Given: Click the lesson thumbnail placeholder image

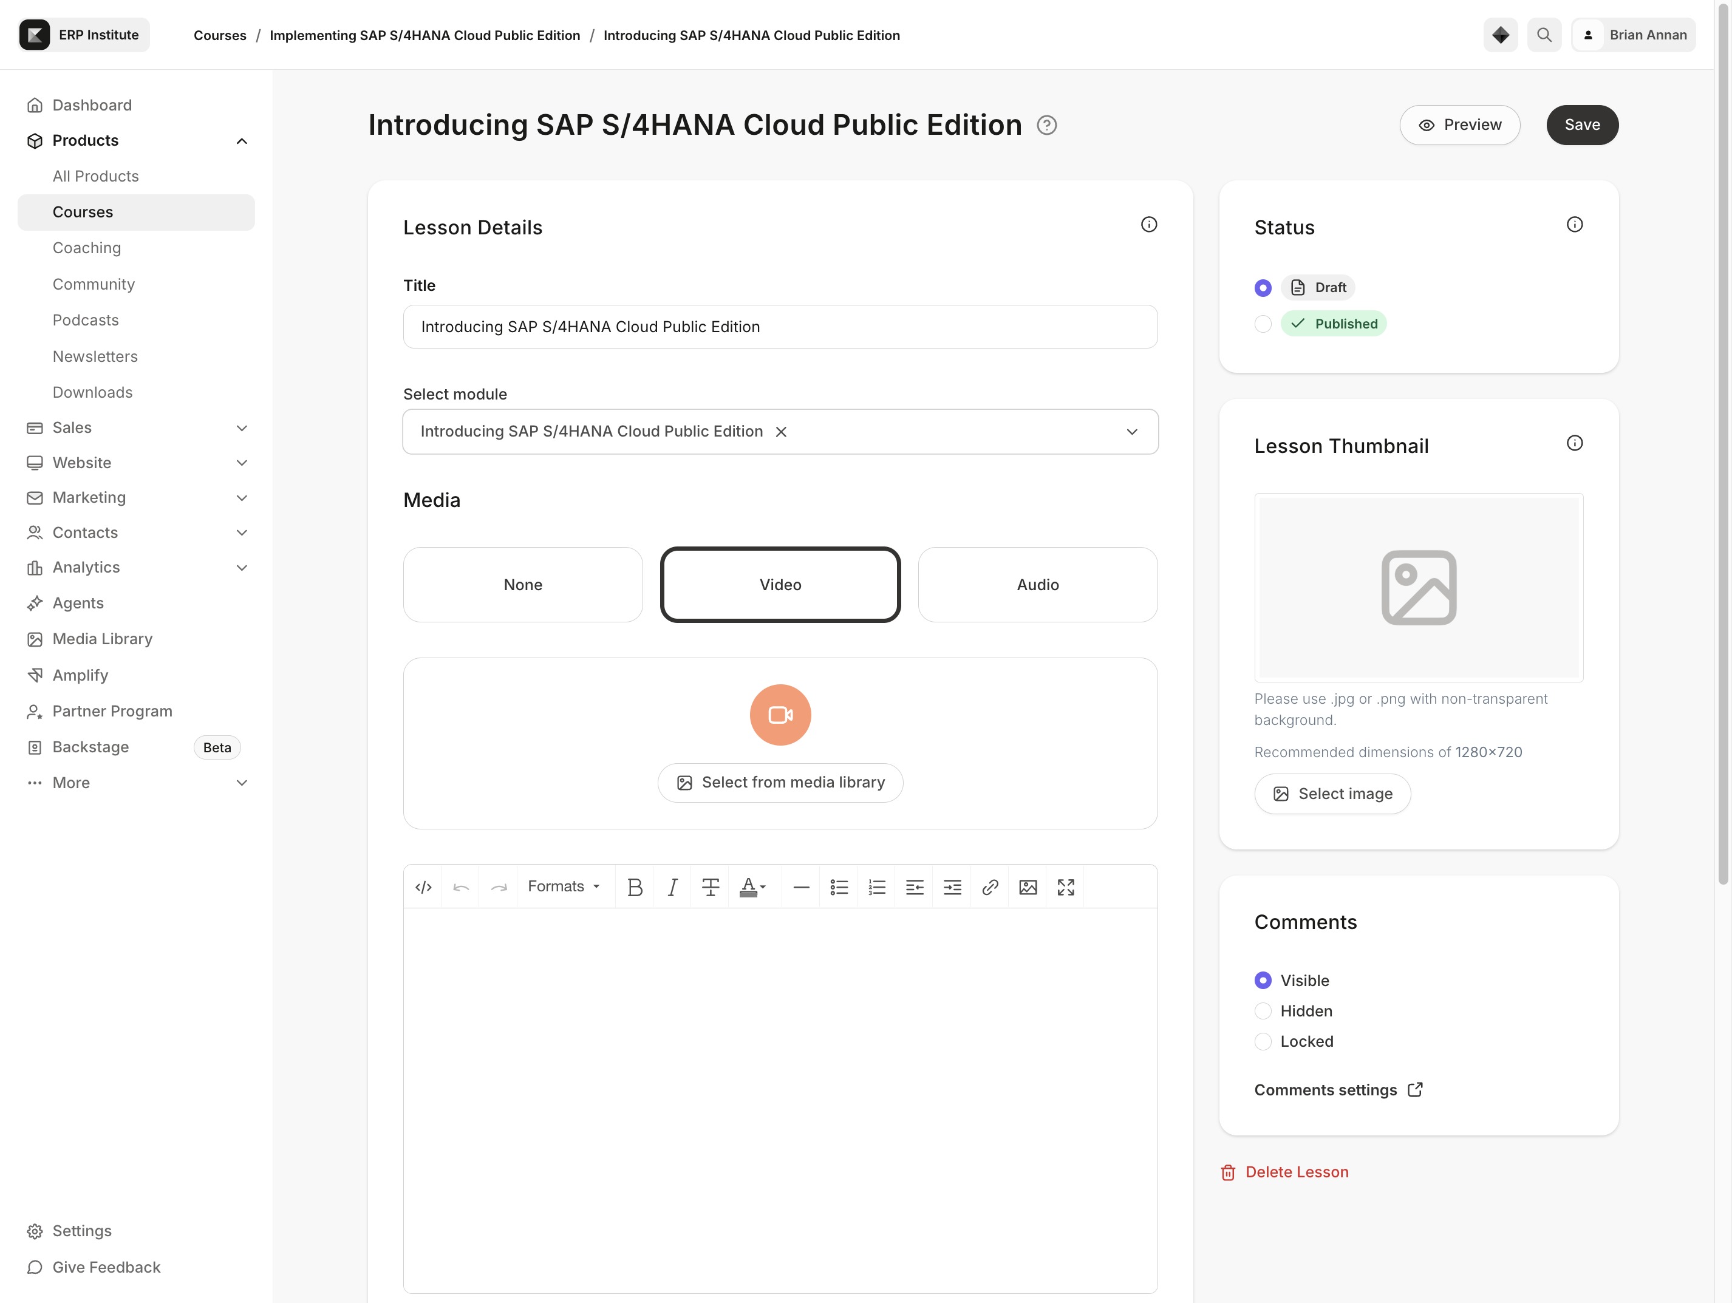Looking at the screenshot, I should coord(1419,588).
